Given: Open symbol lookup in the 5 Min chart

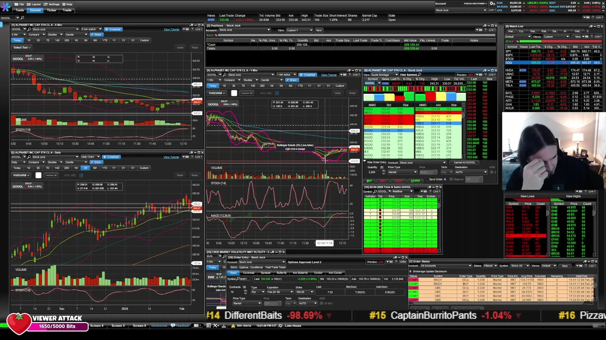Looking at the screenshot, I should point(29,29).
